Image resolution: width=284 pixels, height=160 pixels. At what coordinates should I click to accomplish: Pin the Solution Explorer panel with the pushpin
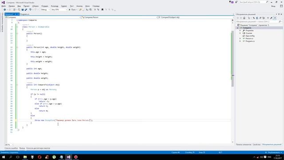point(279,14)
